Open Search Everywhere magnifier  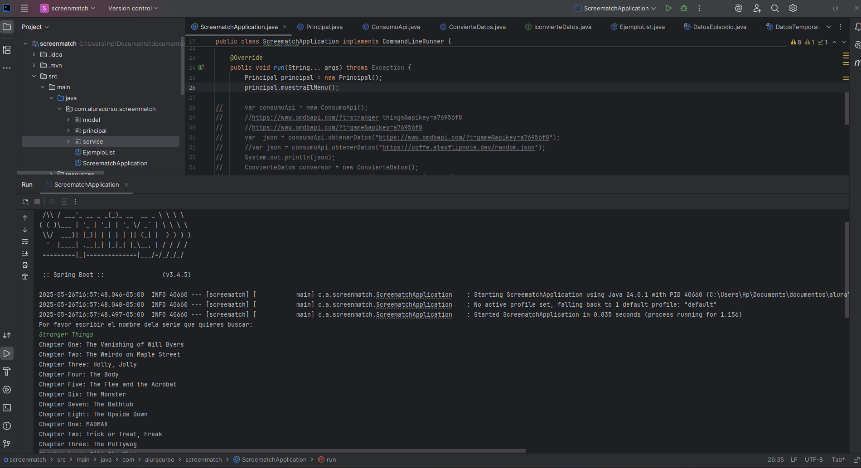pyautogui.click(x=775, y=8)
